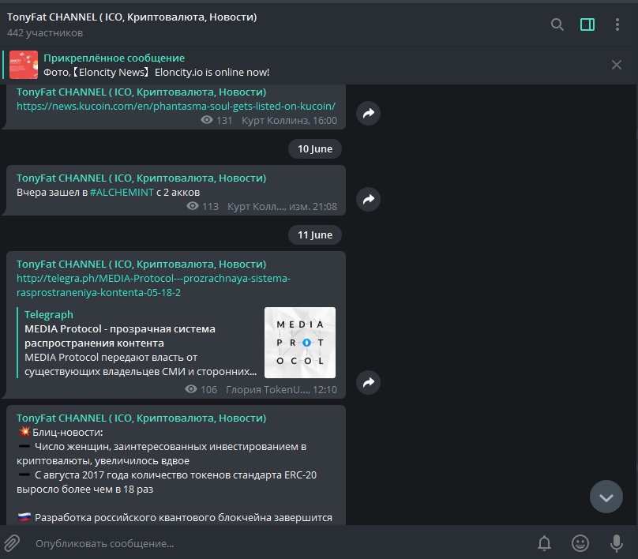Click the 'Блиц-новости:' heading text
The image size is (638, 559).
coord(68,433)
